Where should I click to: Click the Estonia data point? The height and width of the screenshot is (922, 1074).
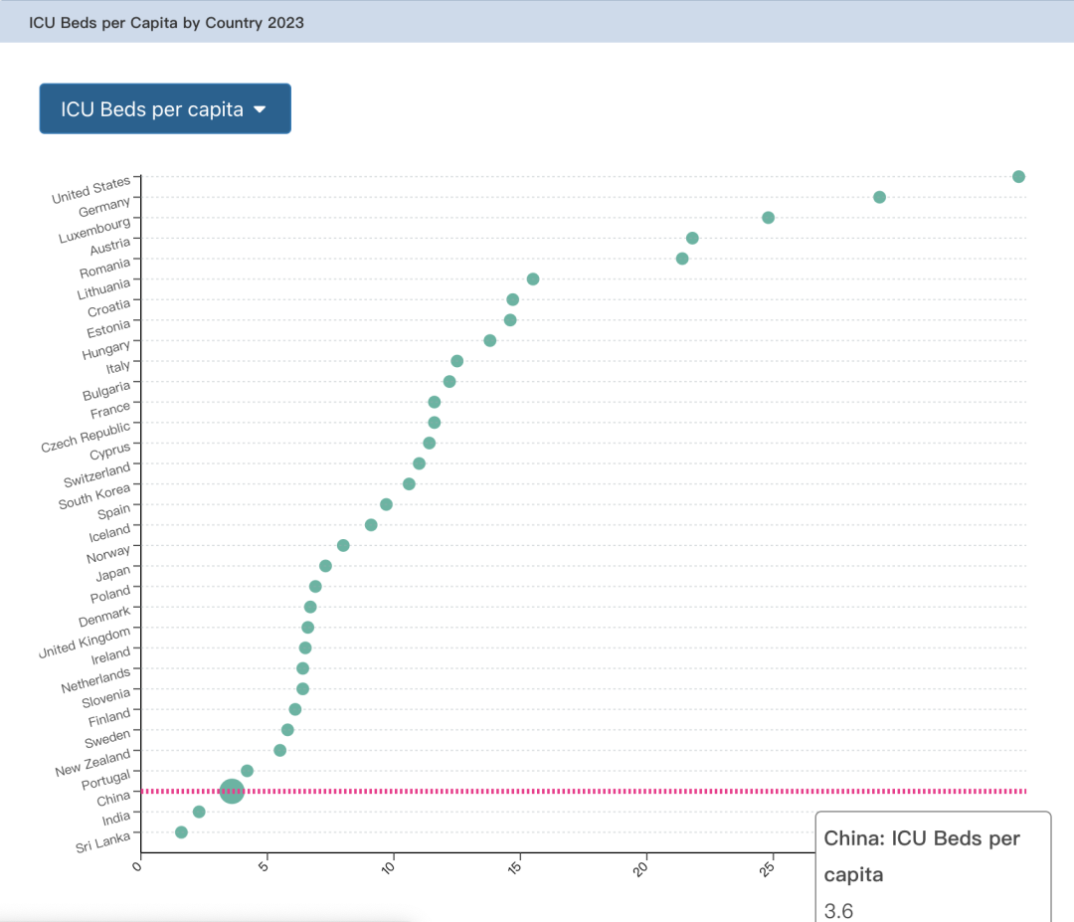[x=510, y=320]
